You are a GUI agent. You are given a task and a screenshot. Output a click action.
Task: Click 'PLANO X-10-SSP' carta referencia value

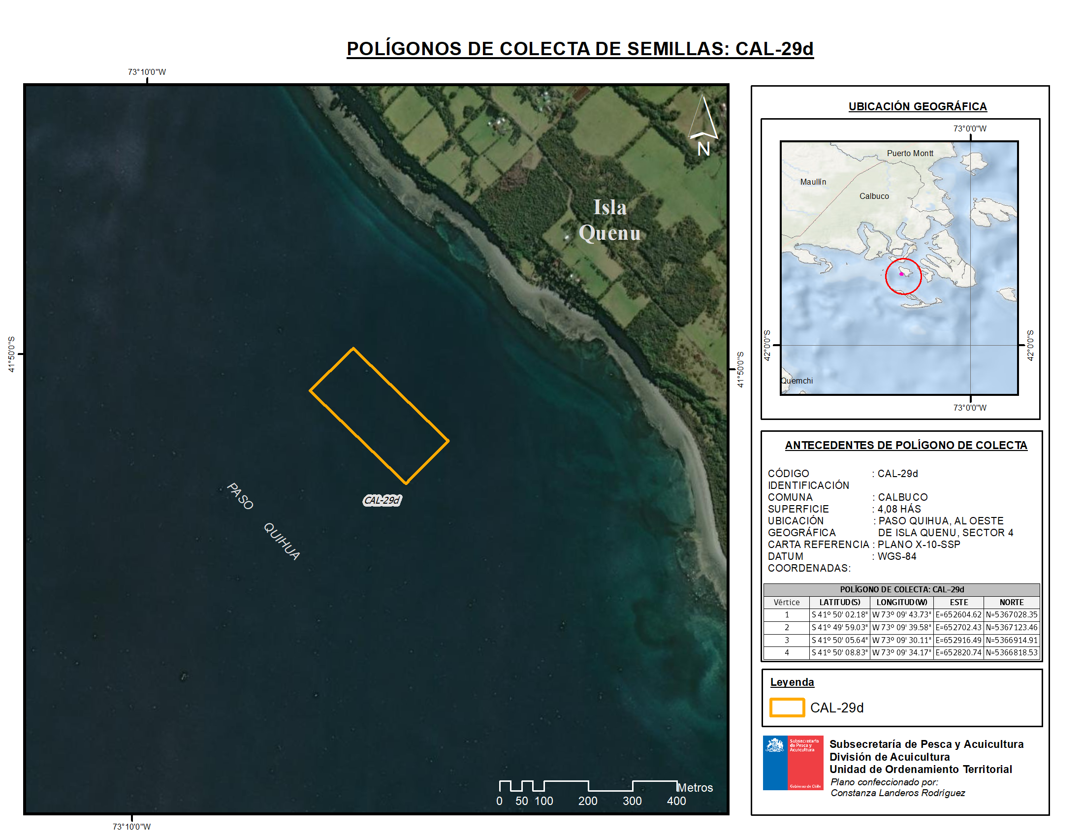coord(919,545)
